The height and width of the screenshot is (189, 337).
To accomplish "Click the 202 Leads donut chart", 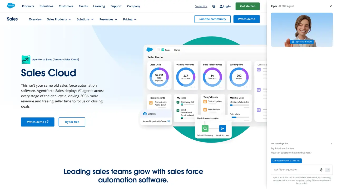I will click(239, 77).
